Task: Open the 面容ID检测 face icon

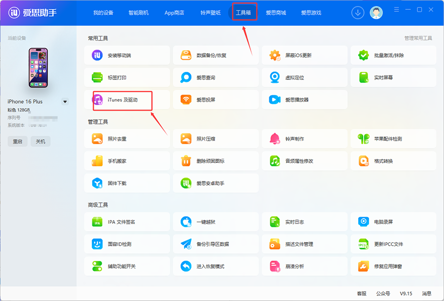Action: tap(97, 244)
